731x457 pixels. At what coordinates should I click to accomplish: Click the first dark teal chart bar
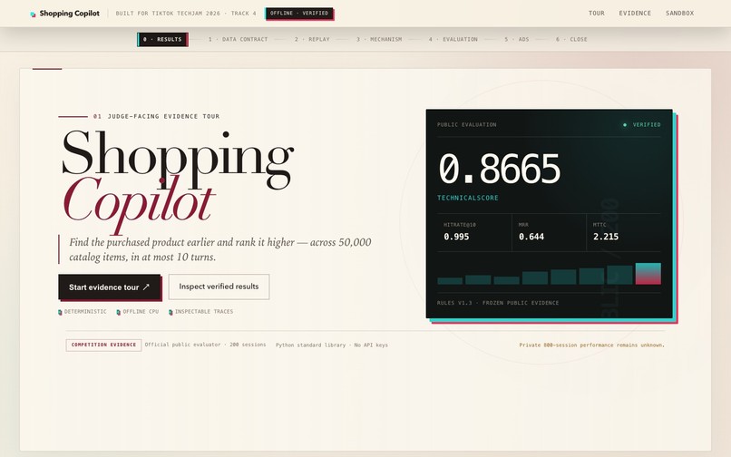pos(450,281)
